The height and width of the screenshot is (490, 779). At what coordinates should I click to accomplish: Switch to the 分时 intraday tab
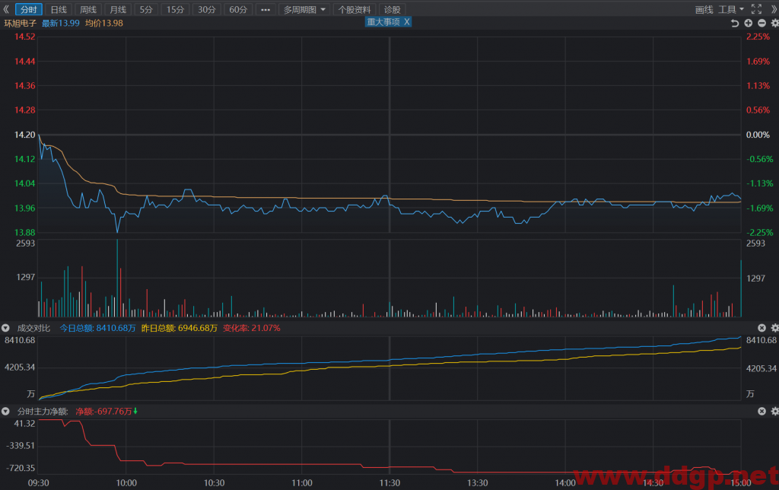pyautogui.click(x=29, y=9)
